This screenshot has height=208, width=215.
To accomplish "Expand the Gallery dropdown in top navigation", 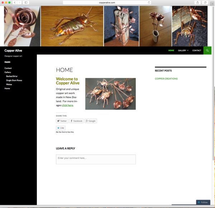I will 183,50.
